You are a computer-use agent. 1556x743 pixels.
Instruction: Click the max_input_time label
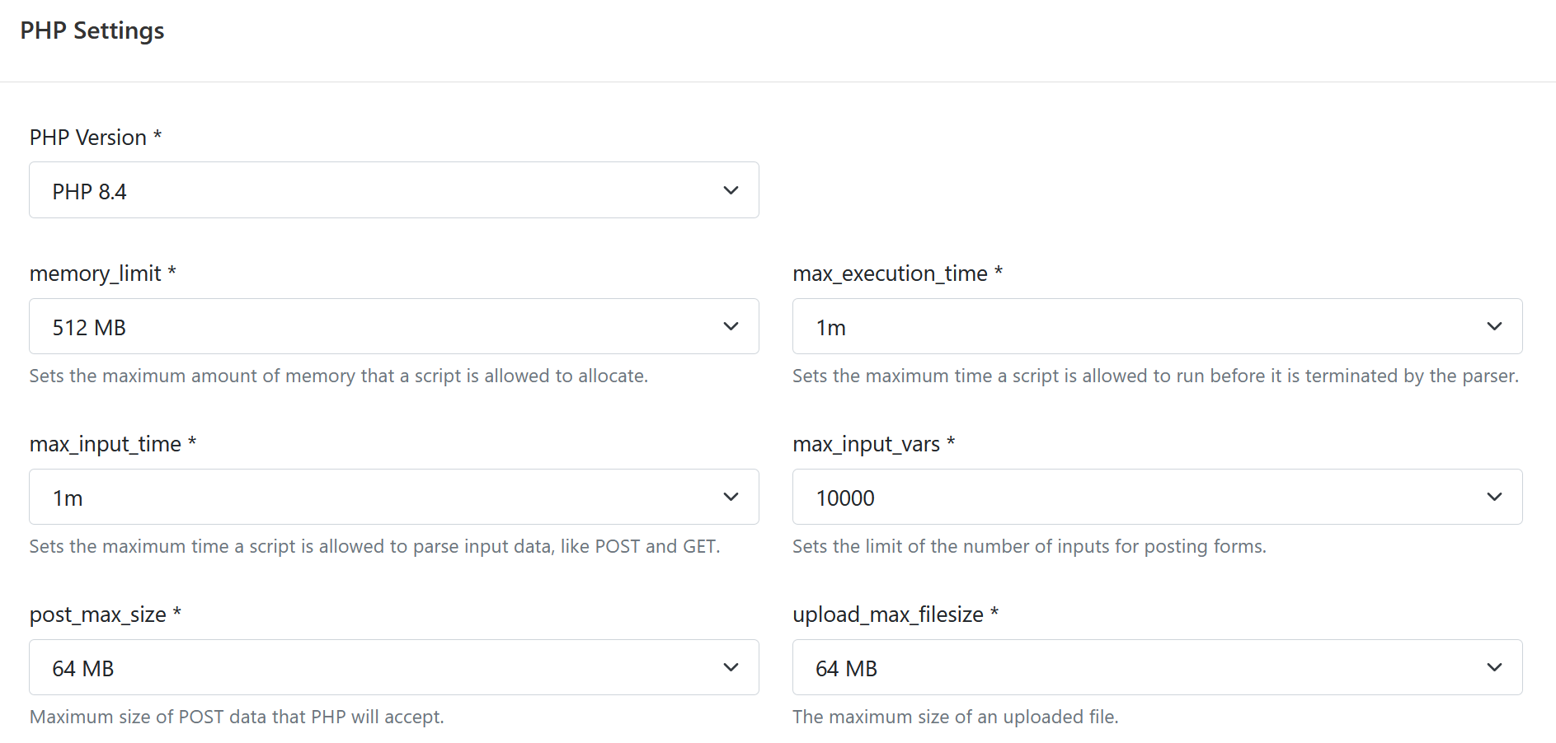click(x=105, y=443)
